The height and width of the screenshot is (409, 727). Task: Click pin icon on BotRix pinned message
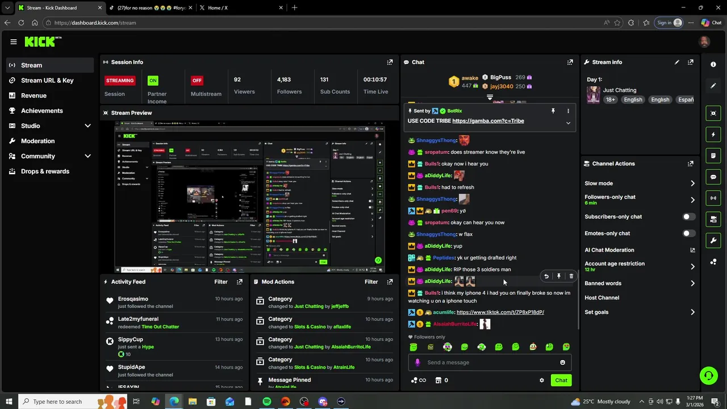(x=553, y=111)
